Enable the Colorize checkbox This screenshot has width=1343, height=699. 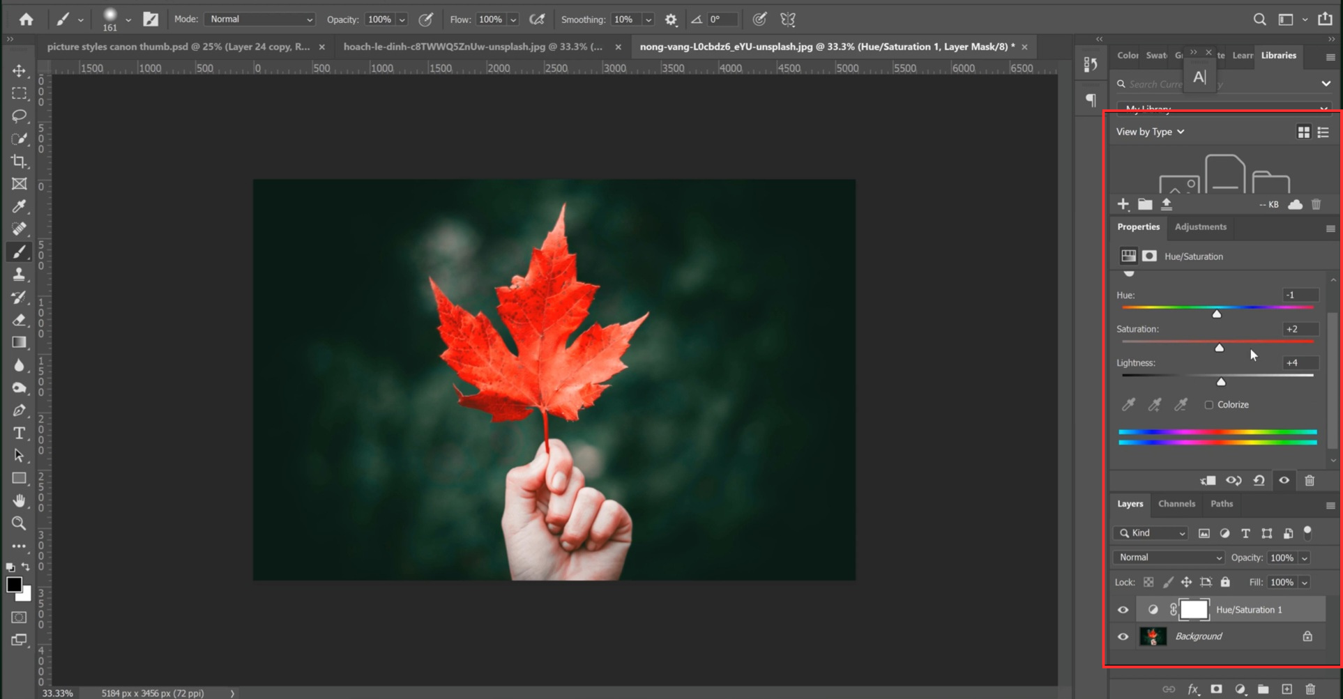1210,404
